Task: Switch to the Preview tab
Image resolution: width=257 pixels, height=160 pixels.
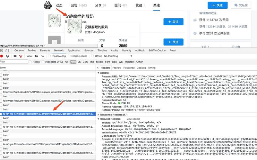Action: (x=117, y=68)
